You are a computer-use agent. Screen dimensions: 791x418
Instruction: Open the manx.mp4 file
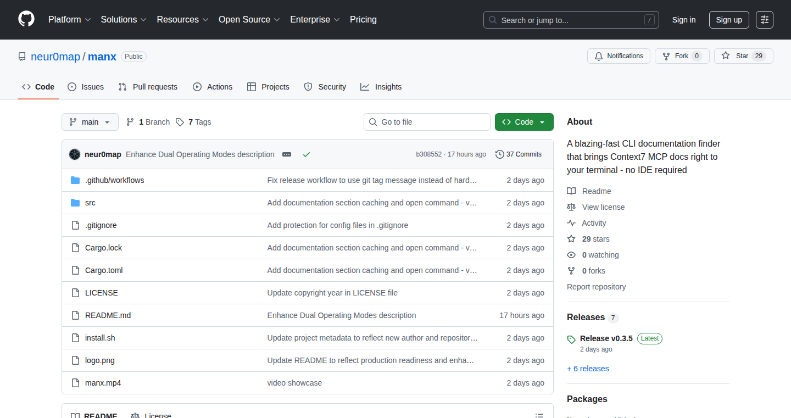click(x=103, y=383)
